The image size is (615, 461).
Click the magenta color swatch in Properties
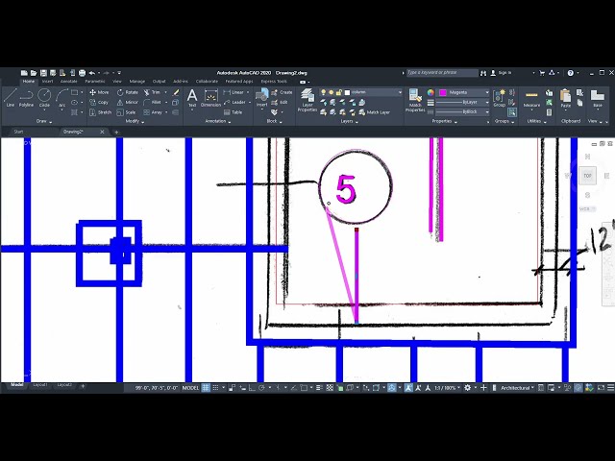click(443, 92)
